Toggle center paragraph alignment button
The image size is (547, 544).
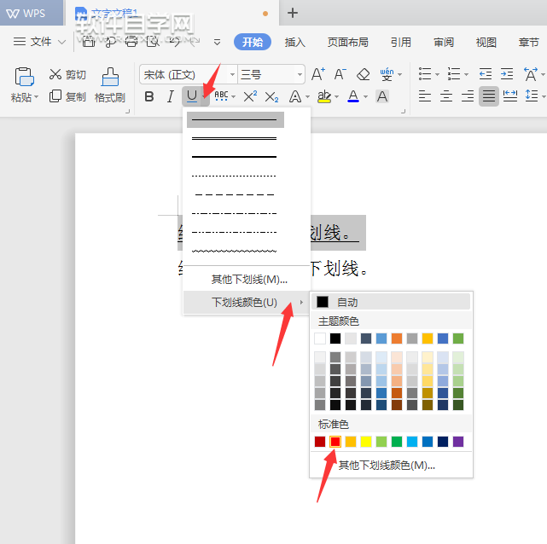point(445,96)
